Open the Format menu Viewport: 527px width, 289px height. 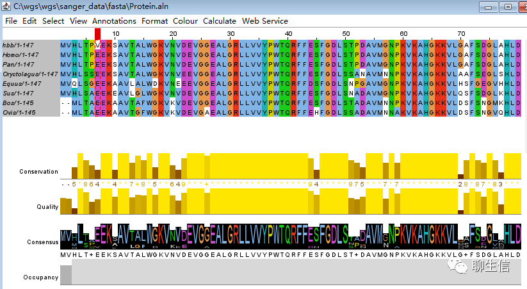(x=154, y=21)
